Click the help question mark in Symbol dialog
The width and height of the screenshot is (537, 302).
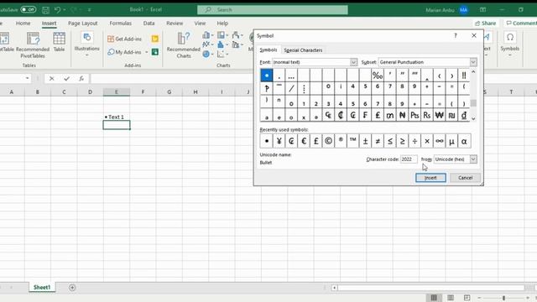click(456, 35)
